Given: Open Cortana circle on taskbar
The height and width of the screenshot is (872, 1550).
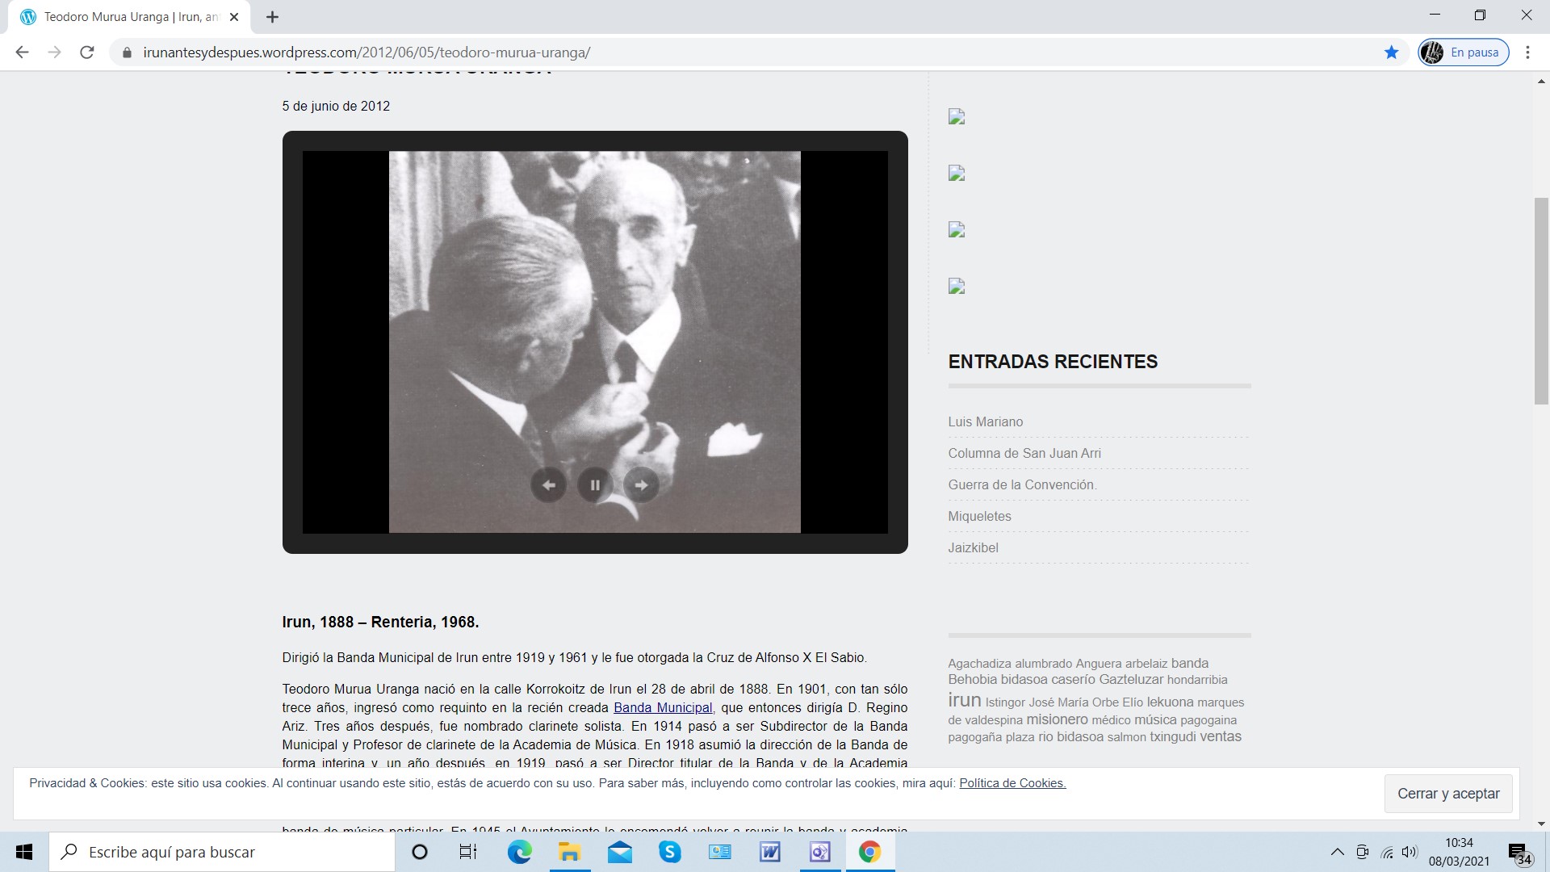Looking at the screenshot, I should coord(420,852).
